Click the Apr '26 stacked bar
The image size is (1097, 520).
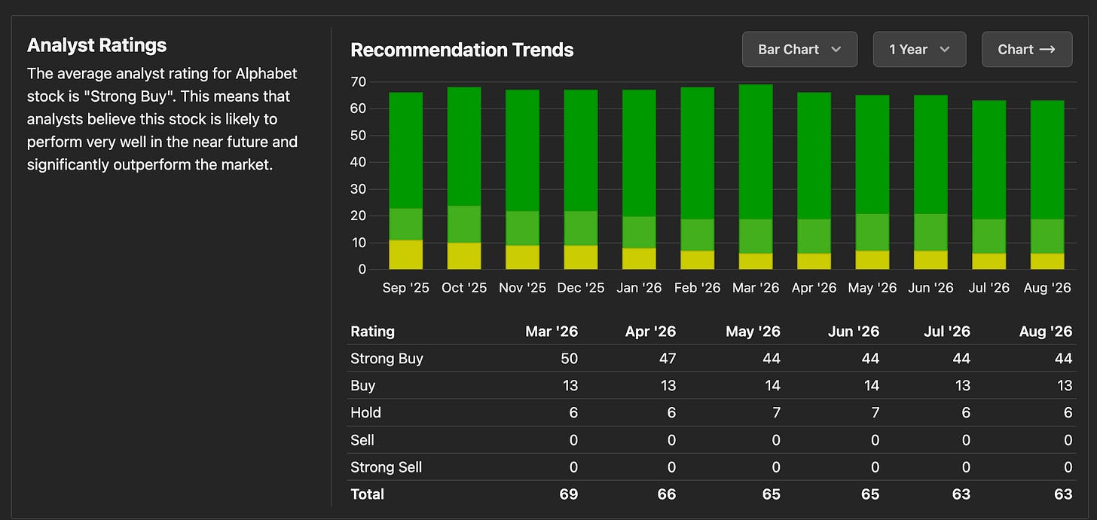click(x=814, y=181)
